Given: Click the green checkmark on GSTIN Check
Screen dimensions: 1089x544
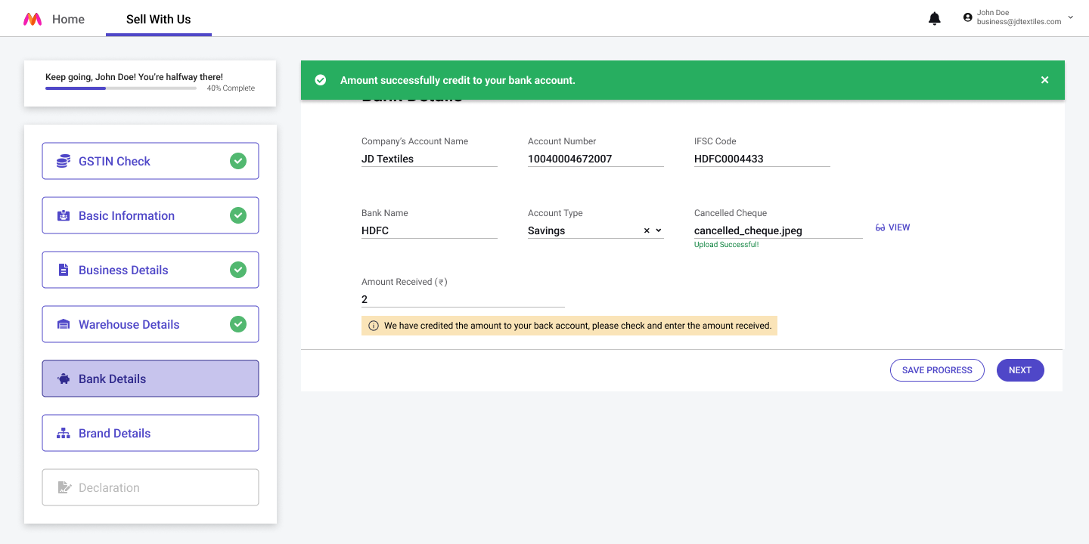Looking at the screenshot, I should coord(238,161).
